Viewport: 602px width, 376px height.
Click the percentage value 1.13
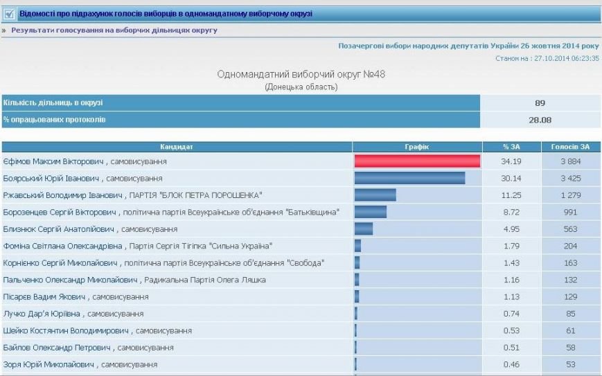click(511, 296)
